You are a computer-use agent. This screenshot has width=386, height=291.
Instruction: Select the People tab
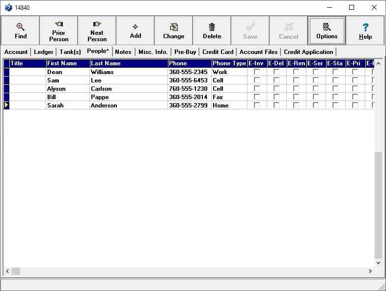(x=98, y=51)
